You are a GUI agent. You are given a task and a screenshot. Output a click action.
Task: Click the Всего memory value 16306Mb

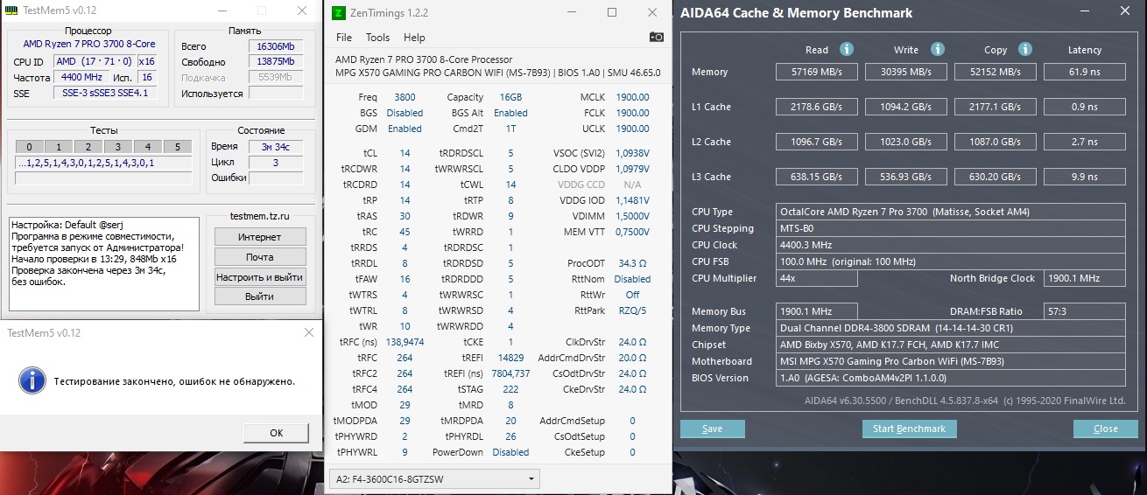click(275, 46)
